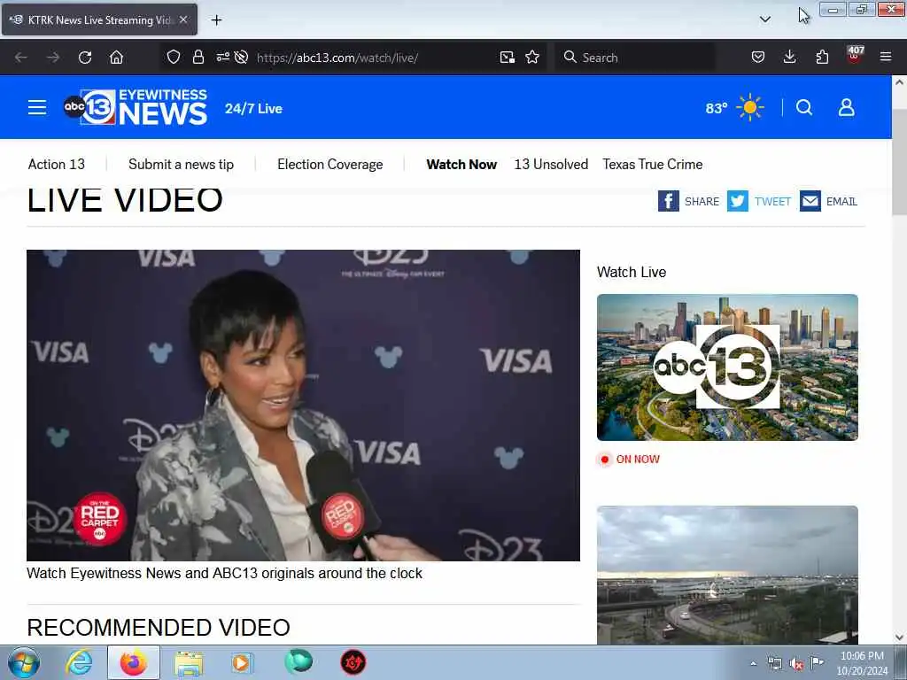Share the page via Email icon
This screenshot has width=907, height=680.
point(810,201)
